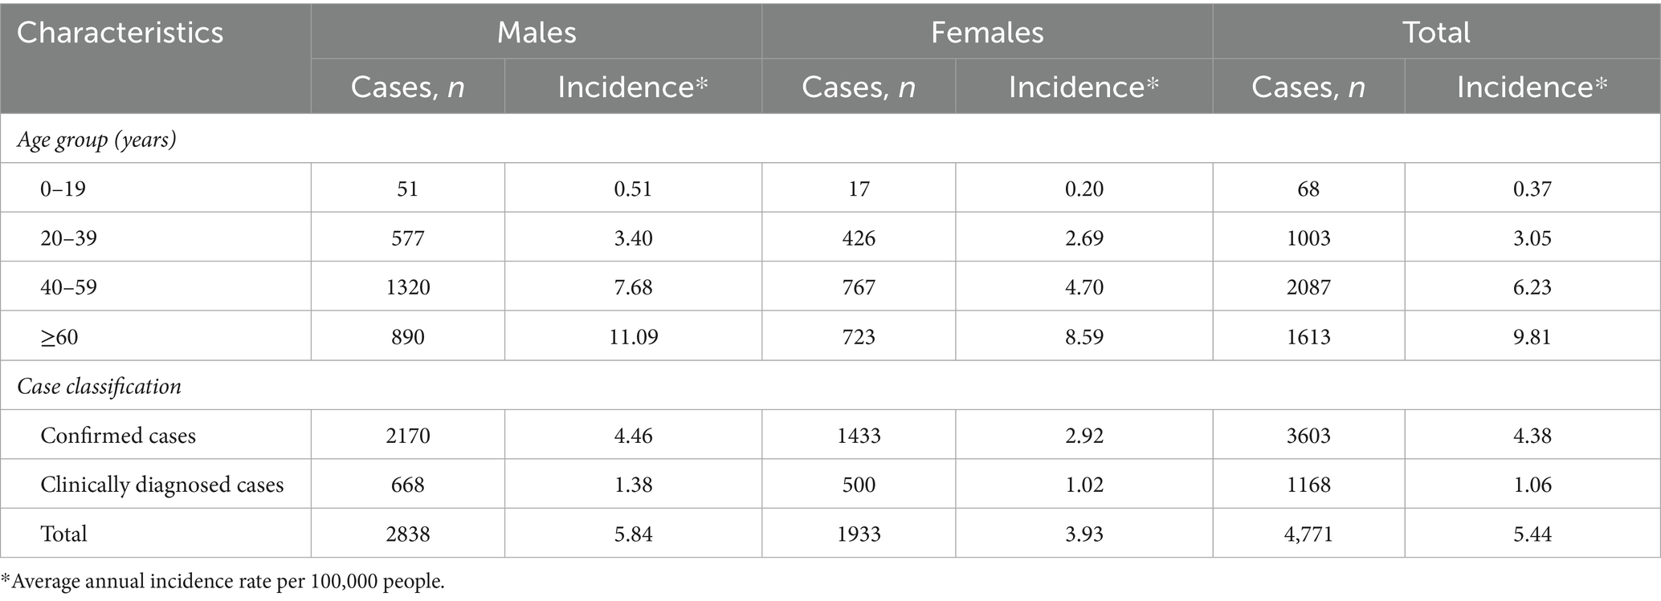Select the Clinically diagnosed cases row label
This screenshot has width=1661, height=601.
(162, 485)
